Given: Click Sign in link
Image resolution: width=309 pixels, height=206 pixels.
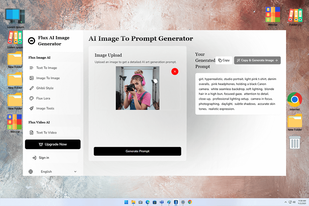Looking at the screenshot, I should (x=44, y=157).
